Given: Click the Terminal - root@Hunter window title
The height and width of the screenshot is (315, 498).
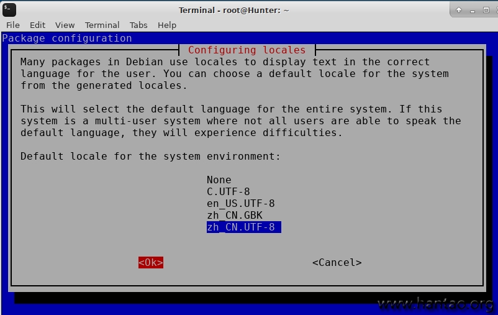Looking at the screenshot, I should coord(233,10).
